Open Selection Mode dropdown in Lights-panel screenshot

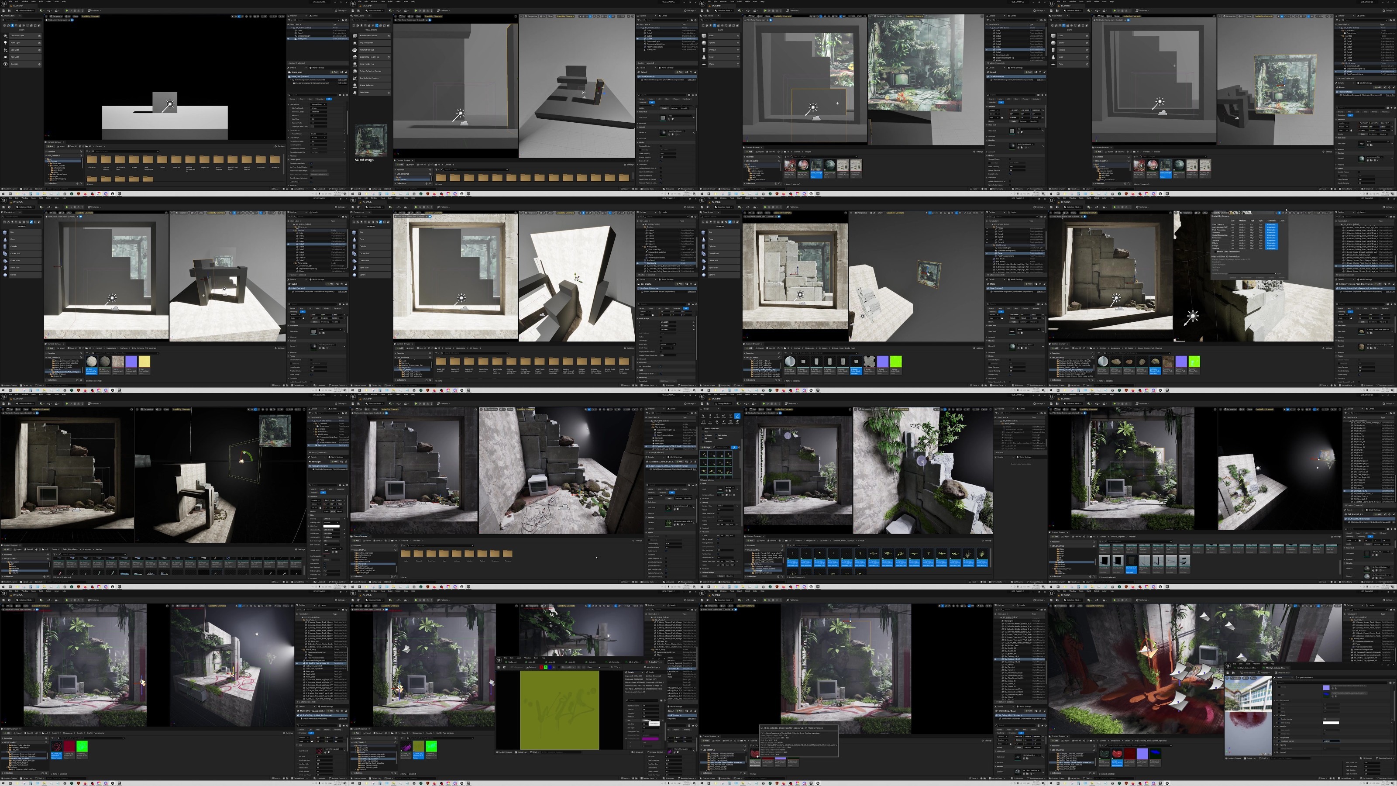[x=25, y=11]
